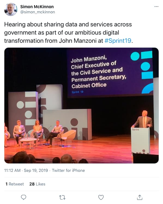
Task: Click the Simon McKinnon display name
Action: (37, 7)
